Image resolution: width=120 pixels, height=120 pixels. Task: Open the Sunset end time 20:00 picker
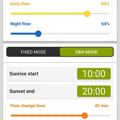tap(94, 91)
